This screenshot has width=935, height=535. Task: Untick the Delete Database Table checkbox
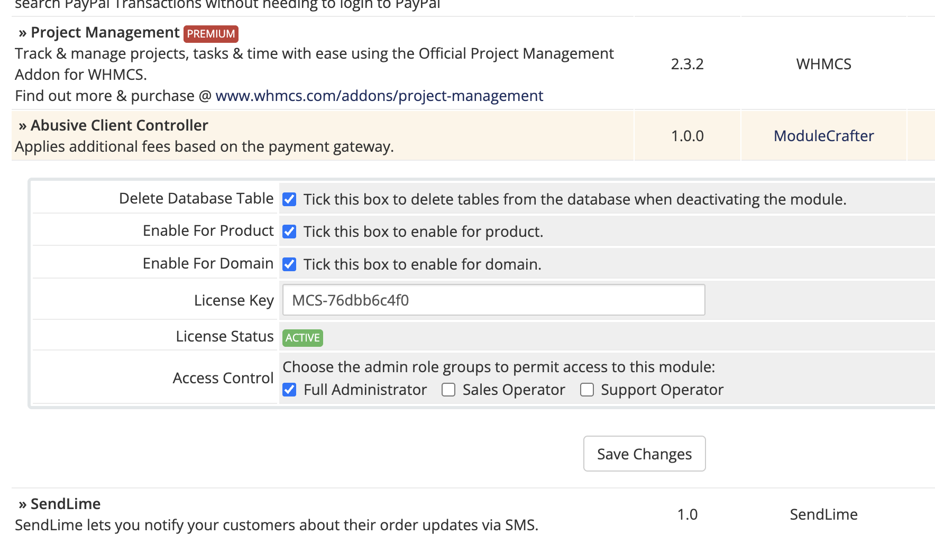(289, 199)
